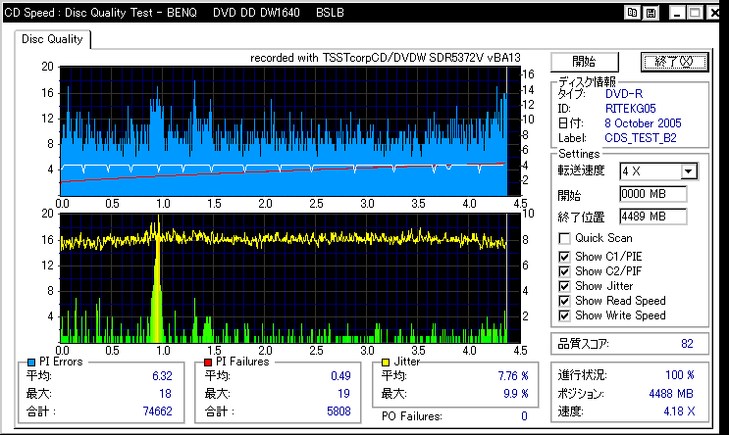Toggle the Show Write Speed checkbox
The height and width of the screenshot is (435, 729).
pyautogui.click(x=564, y=315)
